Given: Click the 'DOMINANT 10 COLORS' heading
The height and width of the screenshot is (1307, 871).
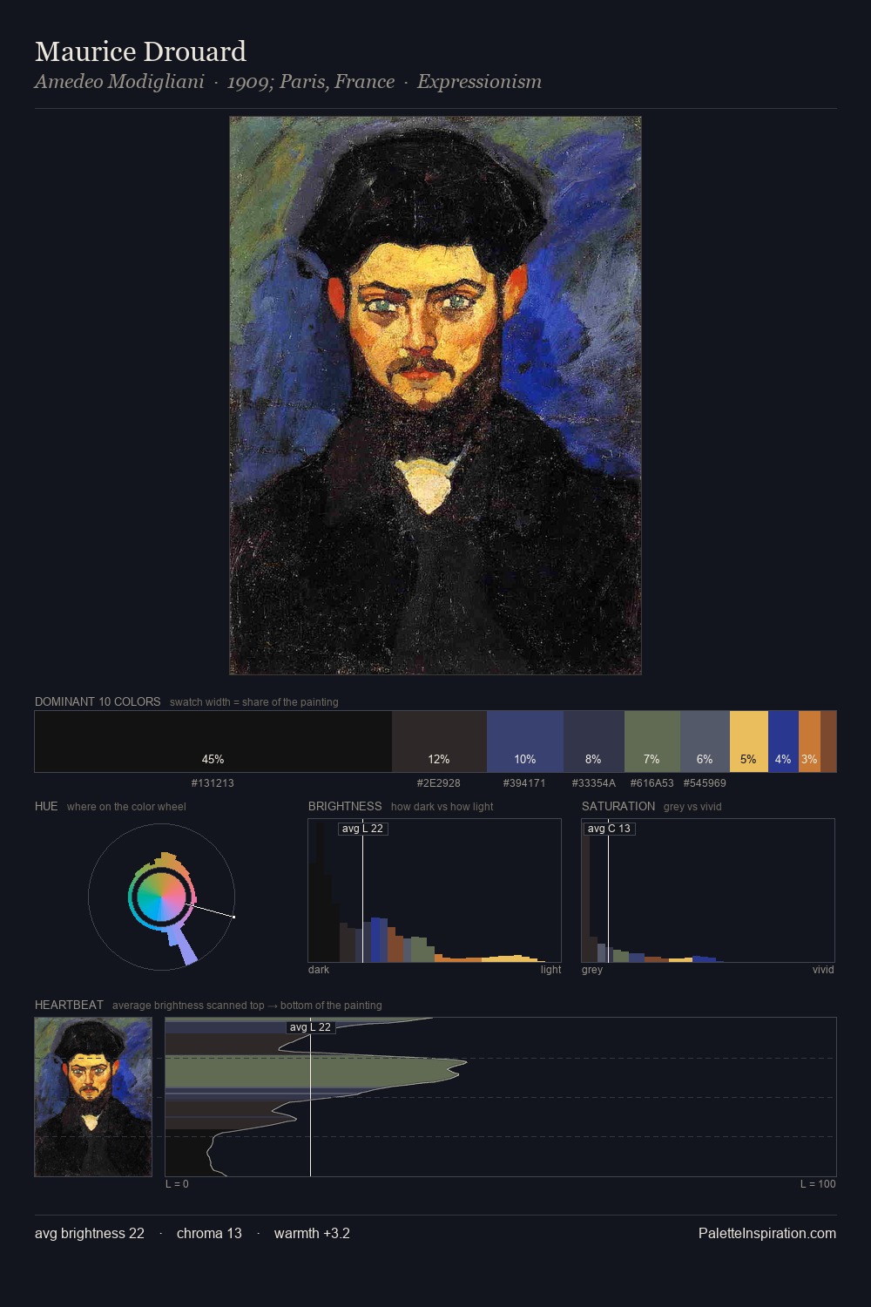Looking at the screenshot, I should pyautogui.click(x=98, y=701).
